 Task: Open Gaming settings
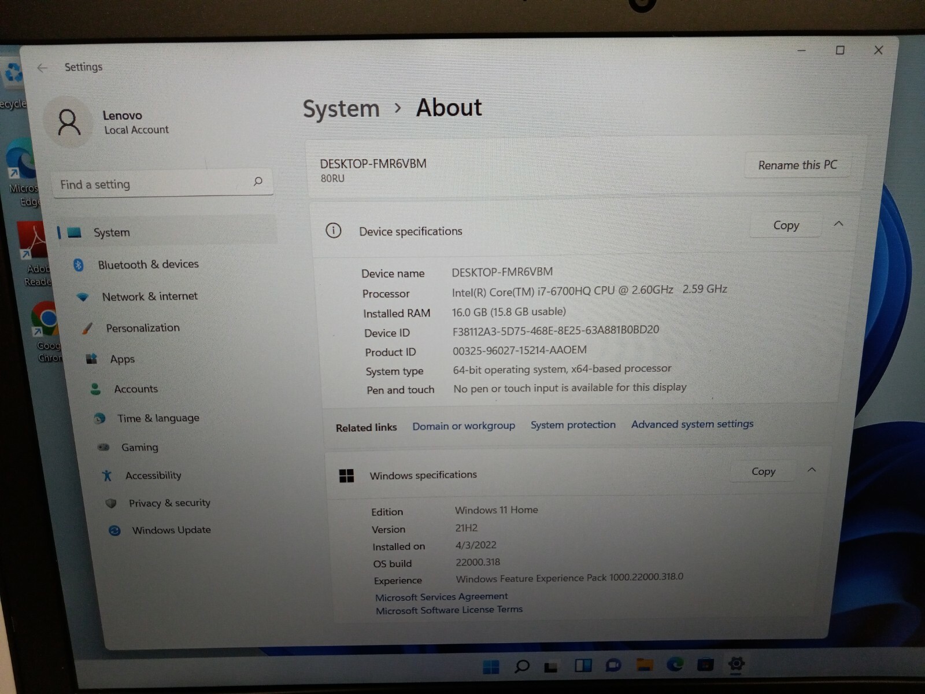click(x=139, y=447)
